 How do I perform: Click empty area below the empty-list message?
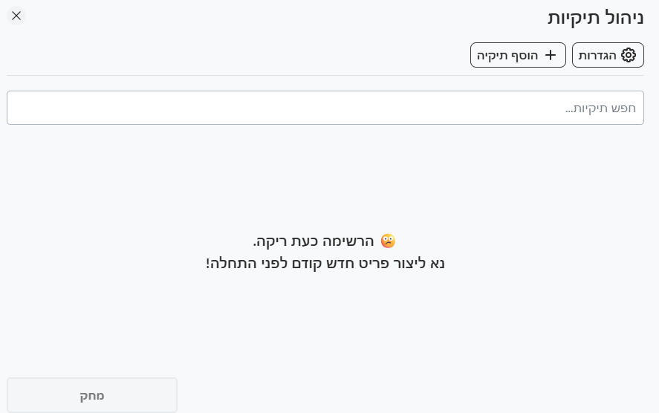(325, 319)
